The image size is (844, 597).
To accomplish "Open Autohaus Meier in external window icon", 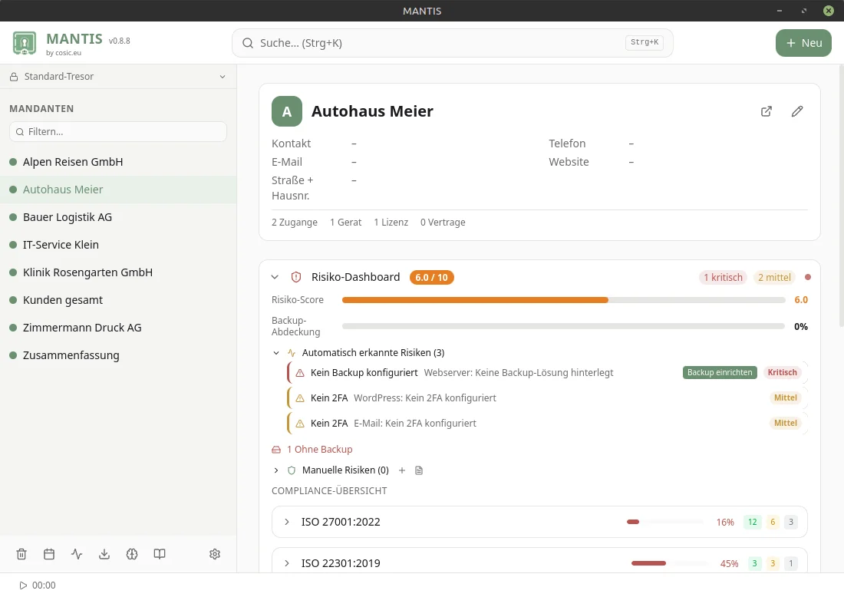I will click(x=767, y=111).
